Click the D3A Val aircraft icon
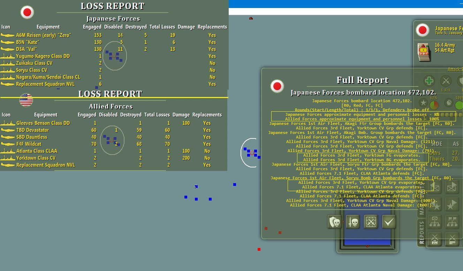463x271 pixels. pyautogui.click(x=7, y=49)
